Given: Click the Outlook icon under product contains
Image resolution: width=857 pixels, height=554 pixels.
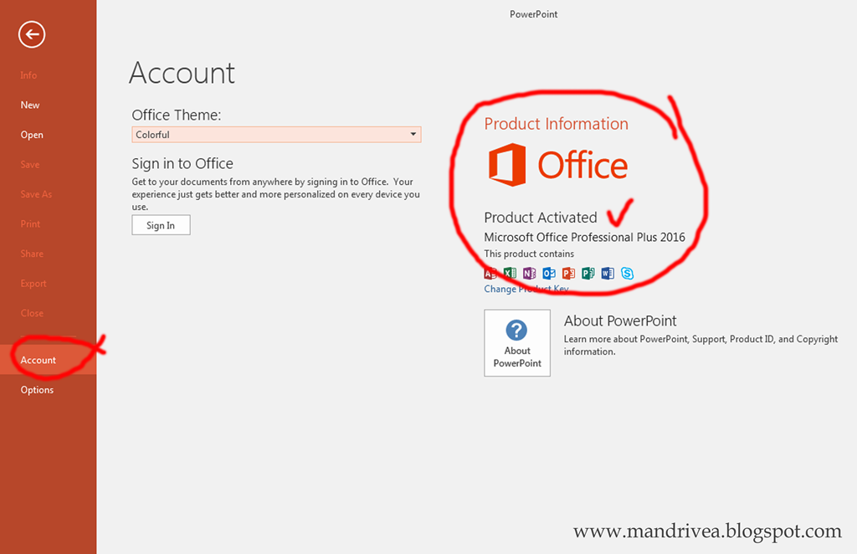Looking at the screenshot, I should [549, 273].
